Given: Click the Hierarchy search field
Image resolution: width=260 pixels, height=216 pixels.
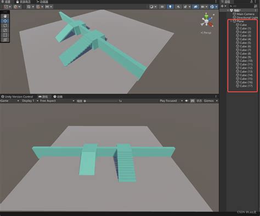Looking at the screenshot, I should (241, 6).
